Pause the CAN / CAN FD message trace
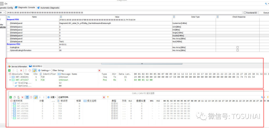This screenshot has height=128, width=269. tap(11, 97)
